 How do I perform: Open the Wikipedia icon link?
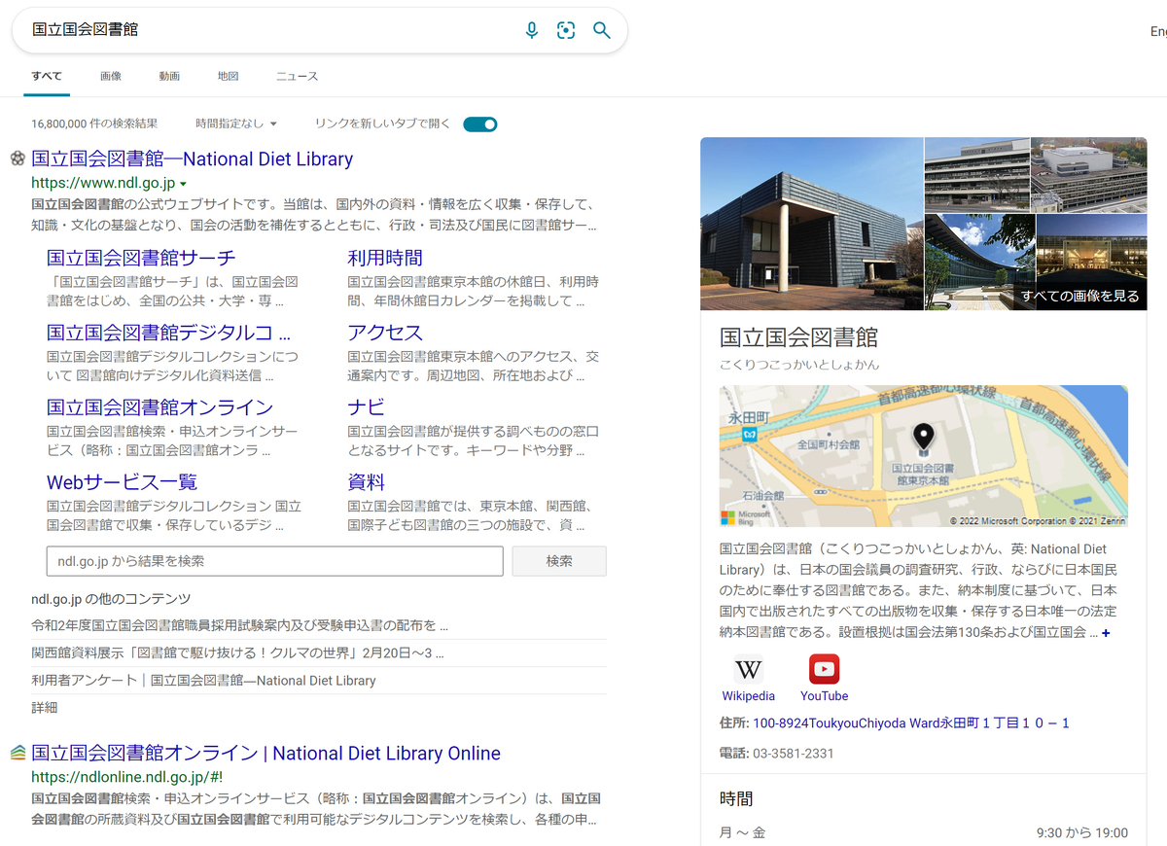(748, 669)
